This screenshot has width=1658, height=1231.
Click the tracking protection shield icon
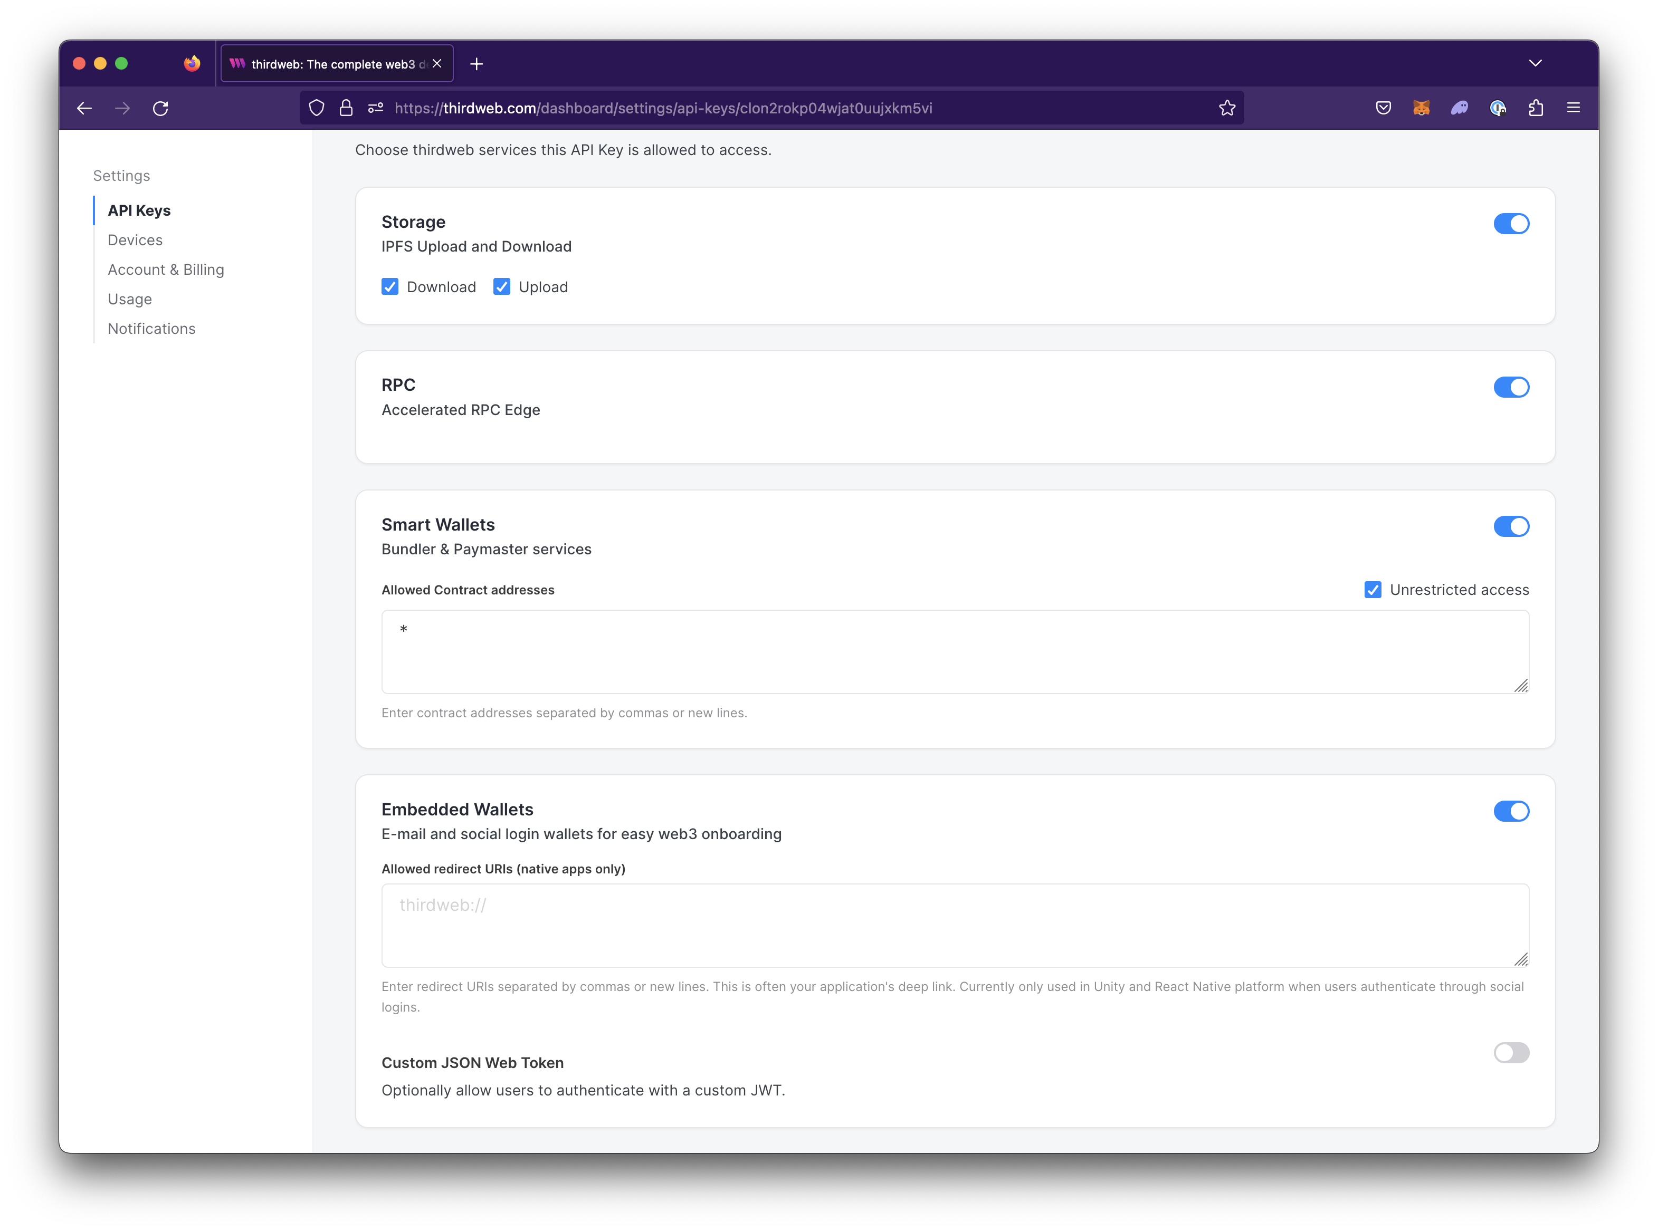316,108
